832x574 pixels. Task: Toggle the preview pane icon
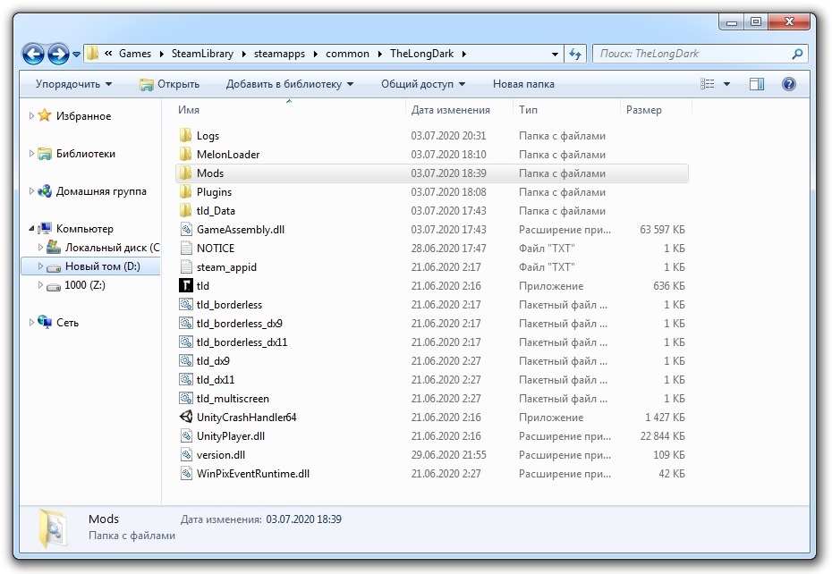coord(757,84)
